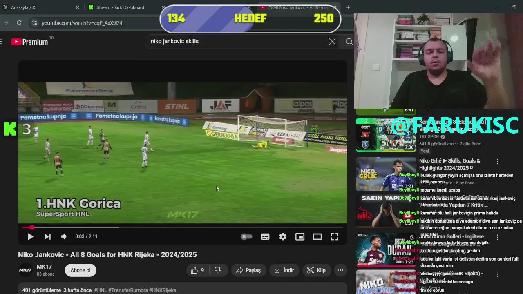
Task: Open the YouTube guide hamburger menu
Action: tap(1, 41)
